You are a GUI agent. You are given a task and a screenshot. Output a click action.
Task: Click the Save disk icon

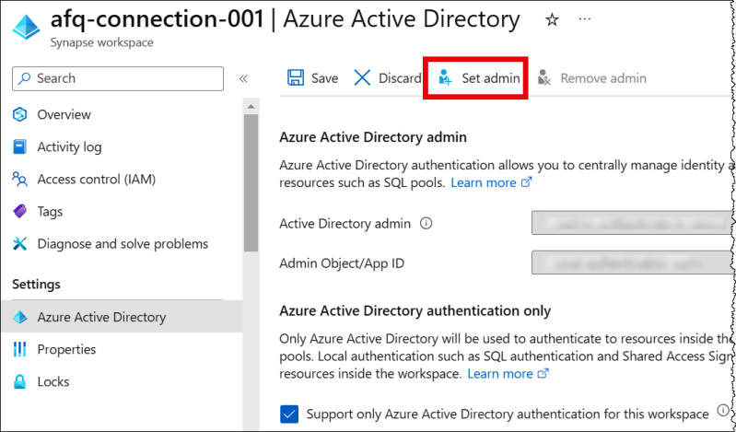point(296,78)
